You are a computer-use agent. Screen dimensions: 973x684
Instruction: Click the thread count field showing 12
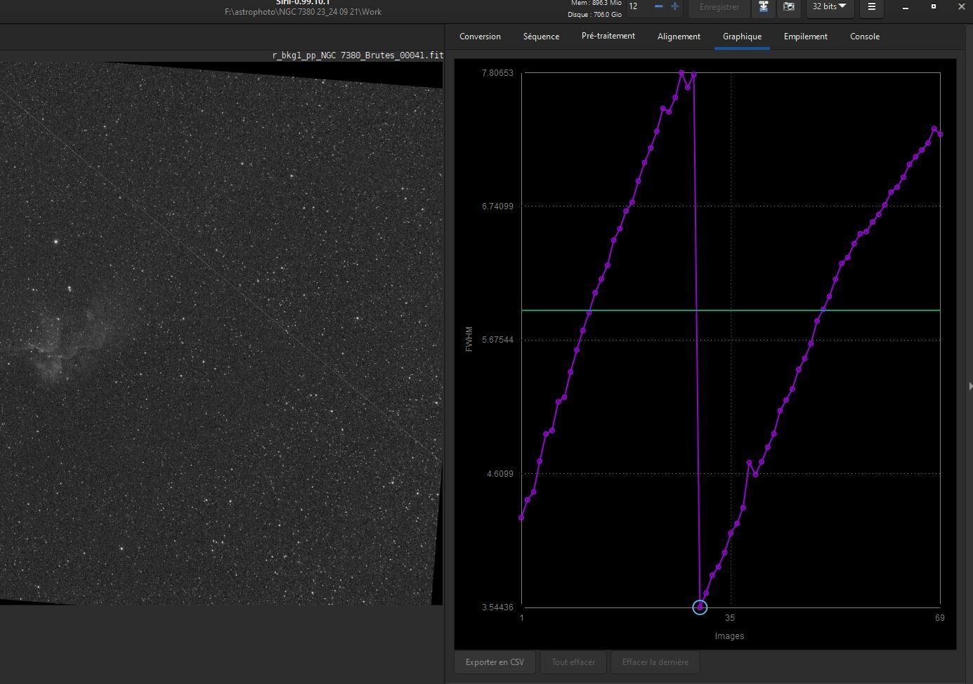636,6
